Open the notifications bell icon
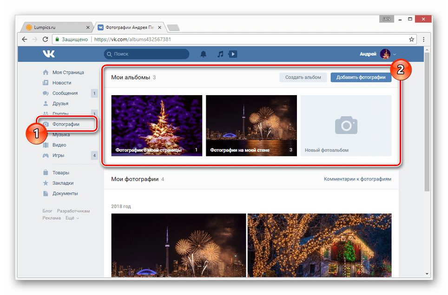Image resolution: width=448 pixels, height=295 pixels. (203, 54)
